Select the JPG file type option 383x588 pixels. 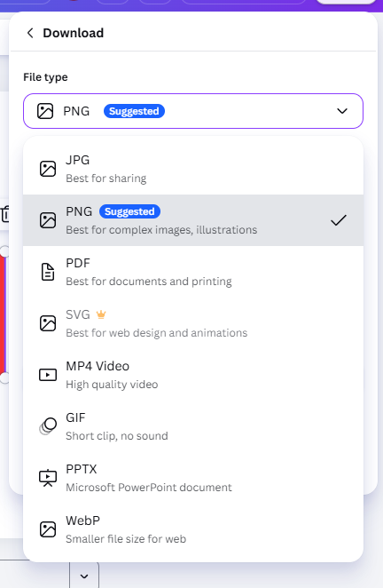click(193, 169)
